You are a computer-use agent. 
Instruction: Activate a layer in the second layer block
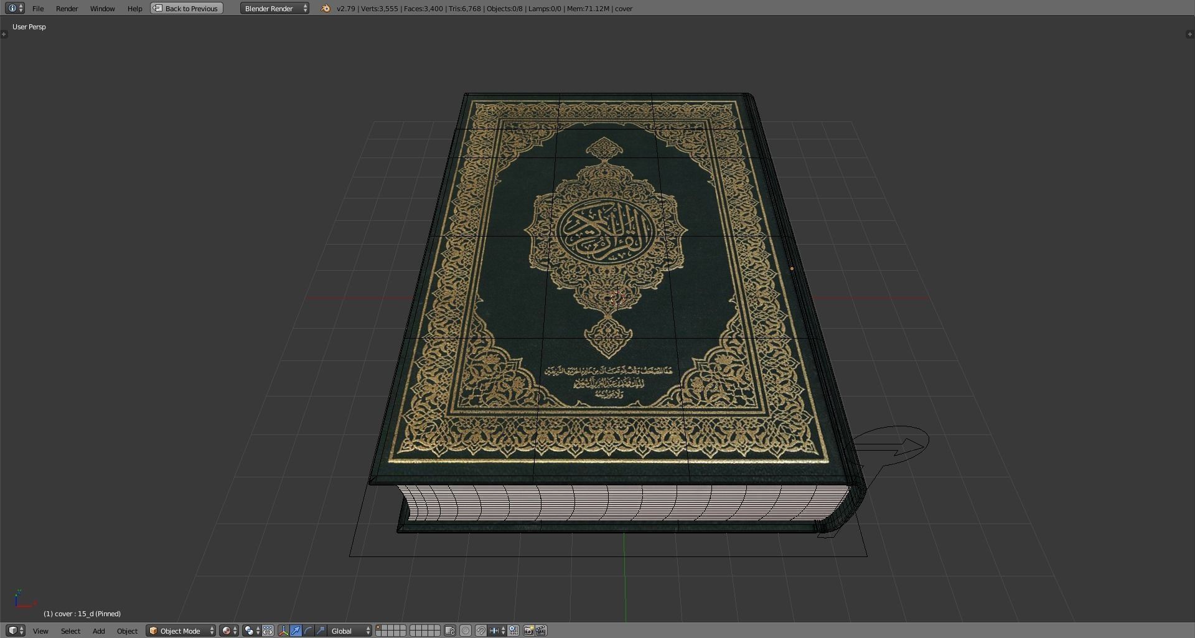425,631
